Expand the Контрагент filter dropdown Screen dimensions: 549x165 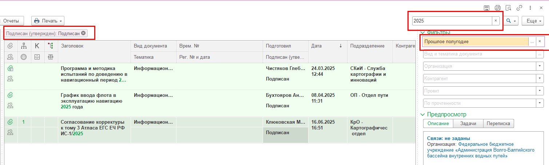(540, 79)
